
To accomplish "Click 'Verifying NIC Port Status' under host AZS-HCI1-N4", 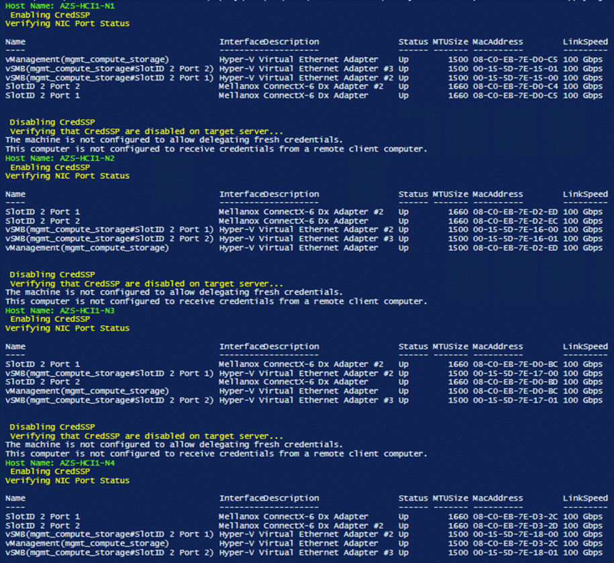I will (x=67, y=480).
